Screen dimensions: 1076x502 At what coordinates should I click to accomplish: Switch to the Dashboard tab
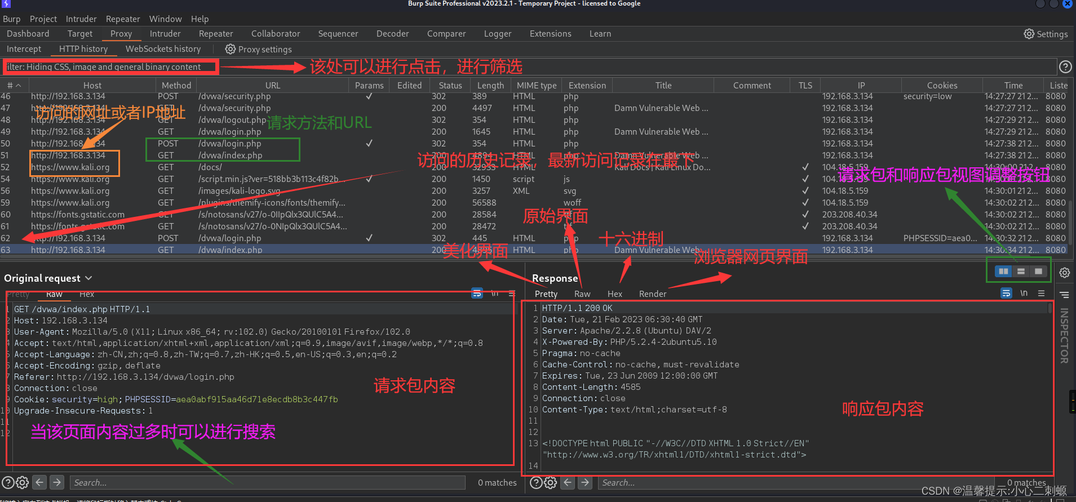tap(28, 34)
